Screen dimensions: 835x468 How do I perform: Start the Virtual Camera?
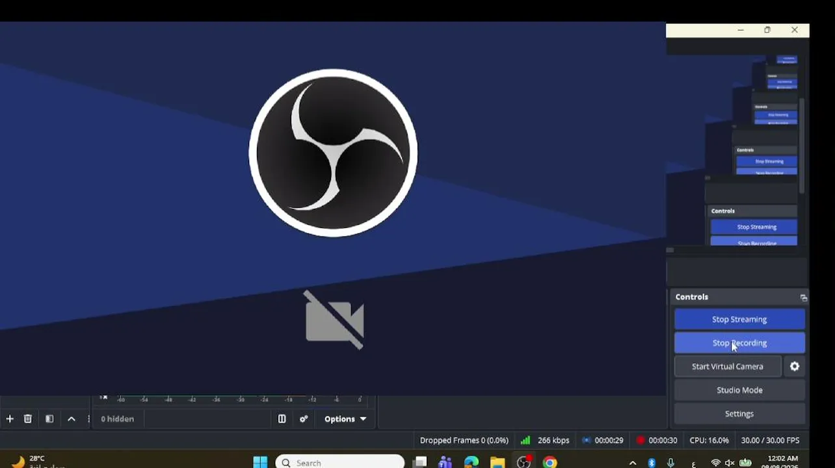(x=728, y=367)
